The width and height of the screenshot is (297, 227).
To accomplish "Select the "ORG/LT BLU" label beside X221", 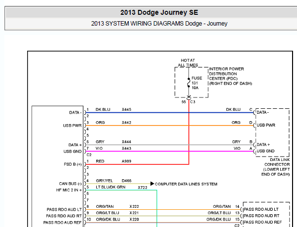I will click(x=108, y=213).
